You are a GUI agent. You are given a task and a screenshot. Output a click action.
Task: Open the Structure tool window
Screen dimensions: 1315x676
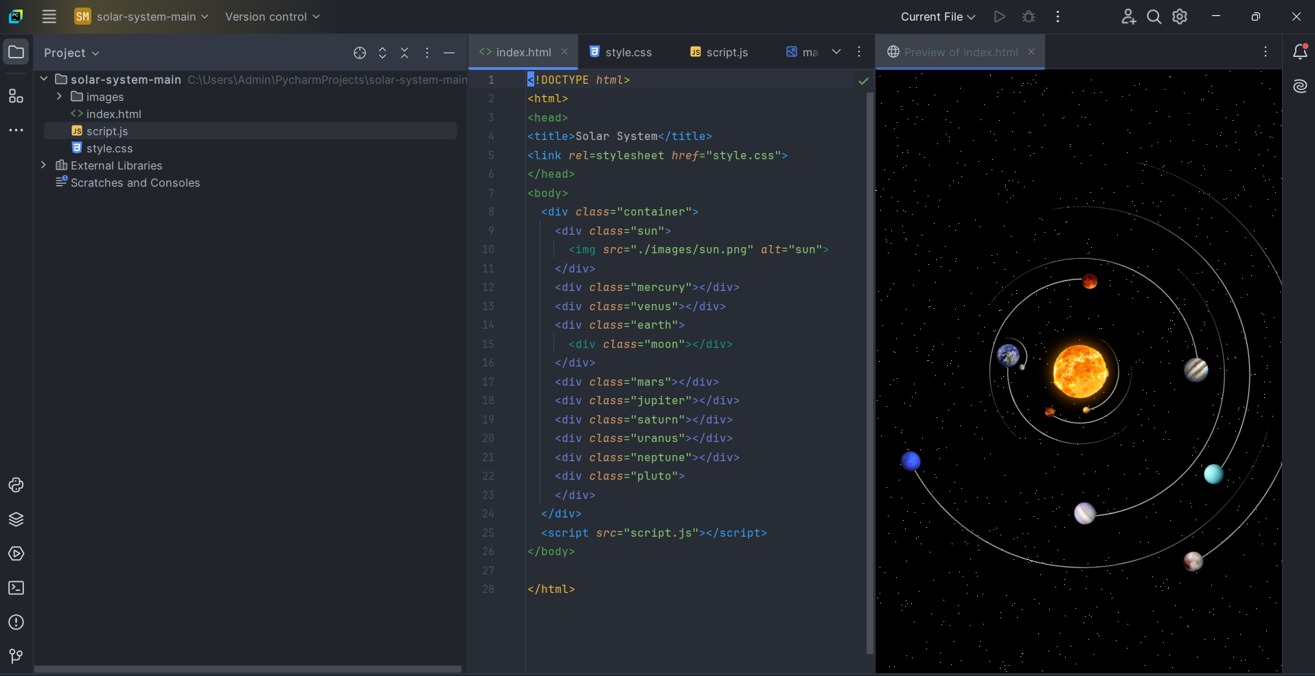pos(16,96)
